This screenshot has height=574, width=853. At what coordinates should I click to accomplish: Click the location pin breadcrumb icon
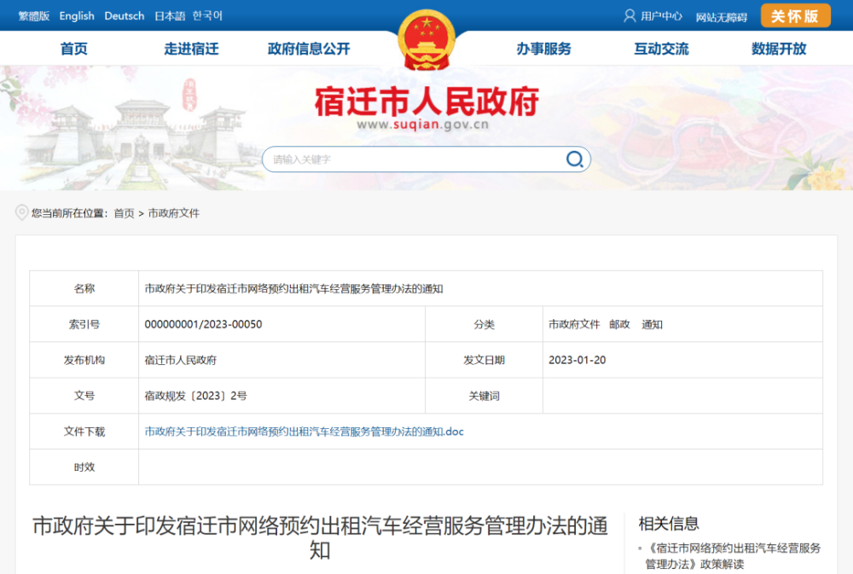(22, 213)
